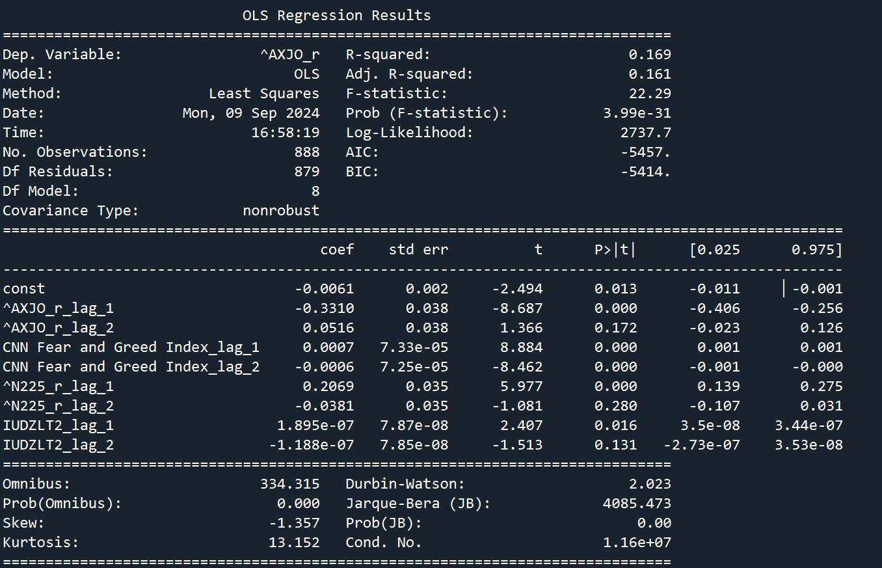Click the Prob (F-statistic) value 3.99e-31
Viewport: 882px width, 568px height.
coord(637,113)
